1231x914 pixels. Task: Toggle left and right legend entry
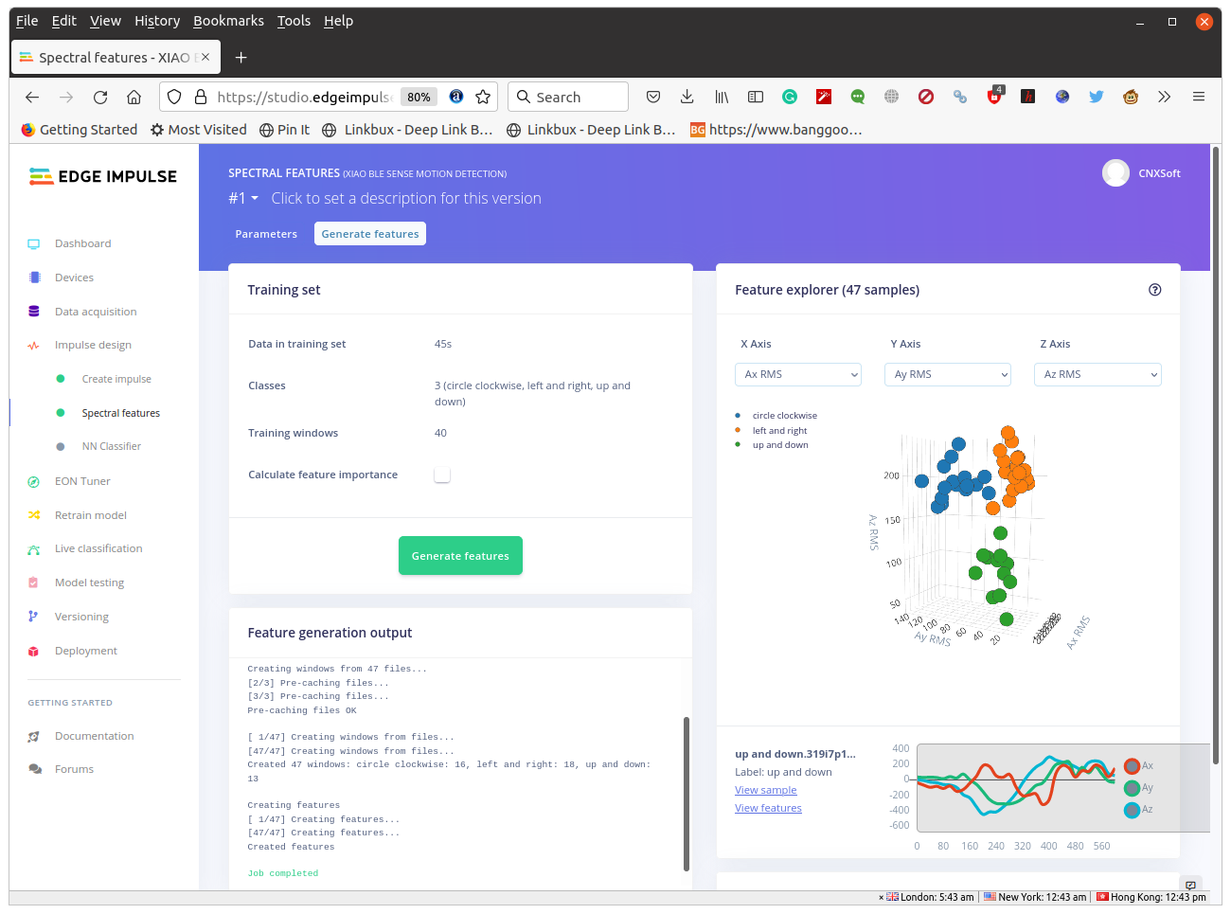771,430
